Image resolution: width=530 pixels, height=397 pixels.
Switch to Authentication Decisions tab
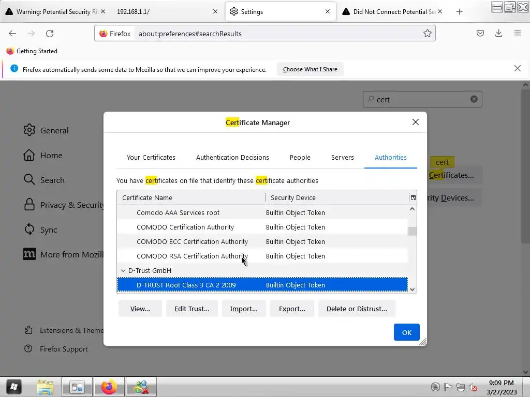point(232,157)
